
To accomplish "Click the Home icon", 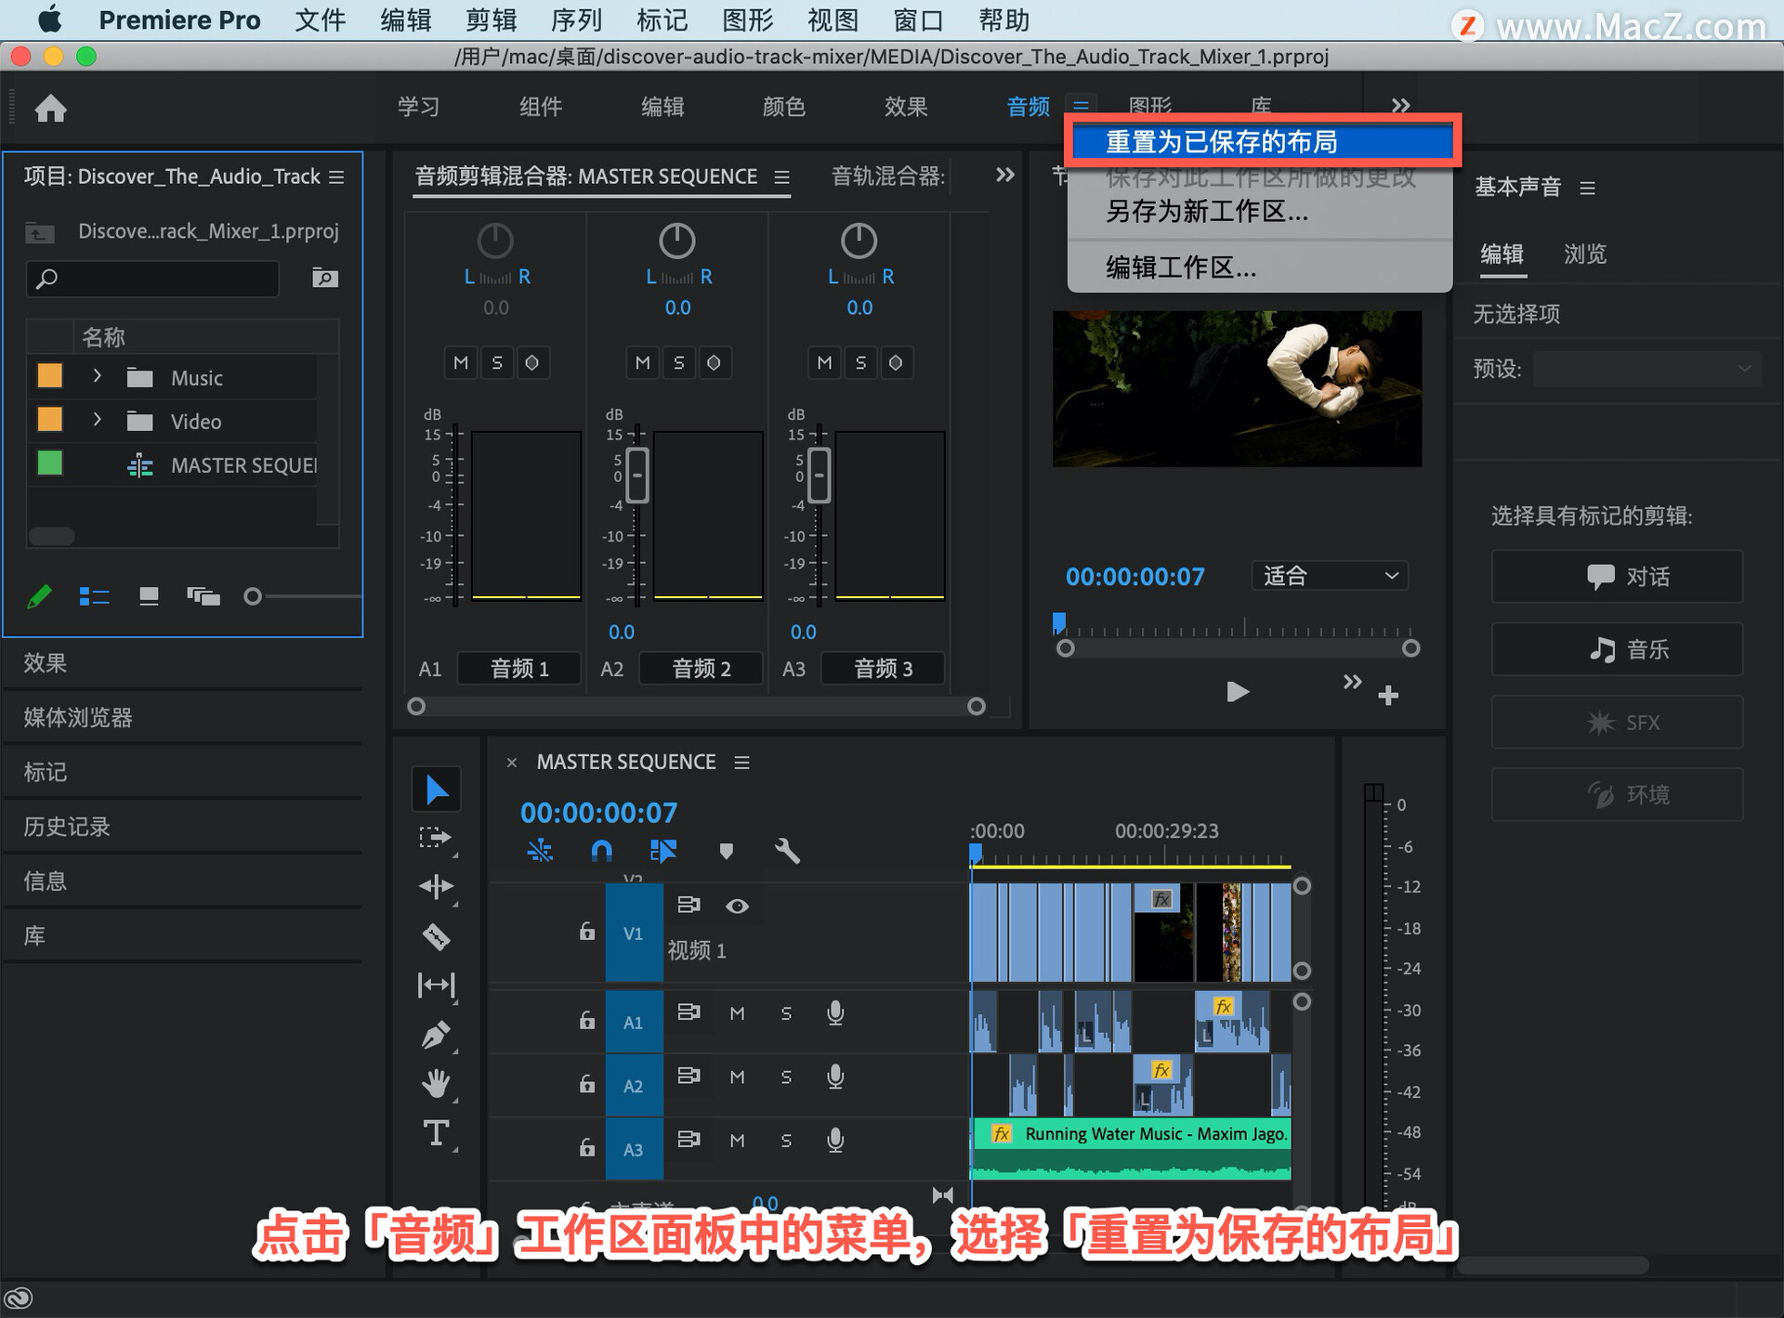I will 51,109.
